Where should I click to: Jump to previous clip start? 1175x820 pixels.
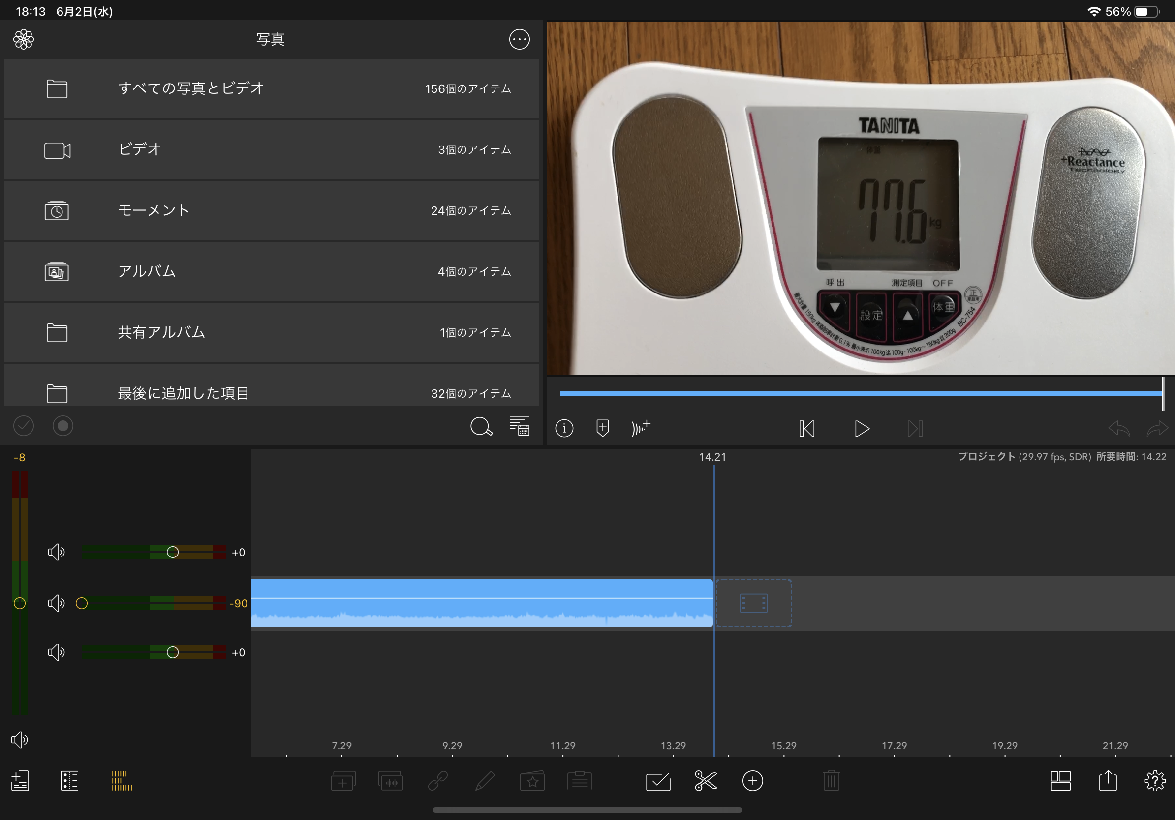(806, 428)
